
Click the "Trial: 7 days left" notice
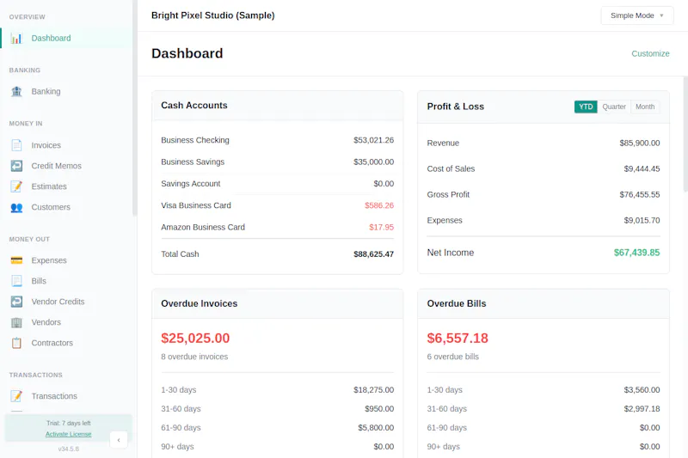point(69,423)
